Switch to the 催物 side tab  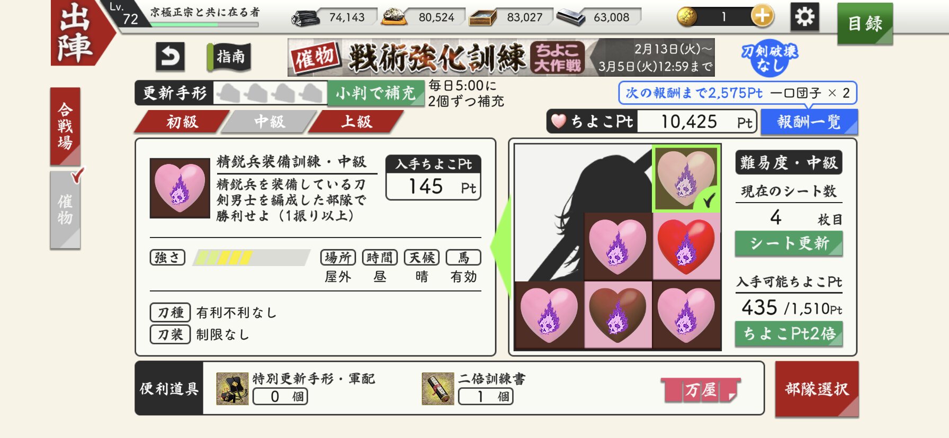(65, 209)
